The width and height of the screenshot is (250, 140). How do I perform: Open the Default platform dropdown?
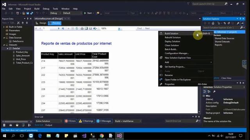72,13
